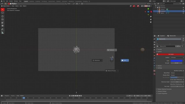This screenshot has width=185, height=104.
Task: Hide the Sphere object in outliner
Action: click(183, 13)
